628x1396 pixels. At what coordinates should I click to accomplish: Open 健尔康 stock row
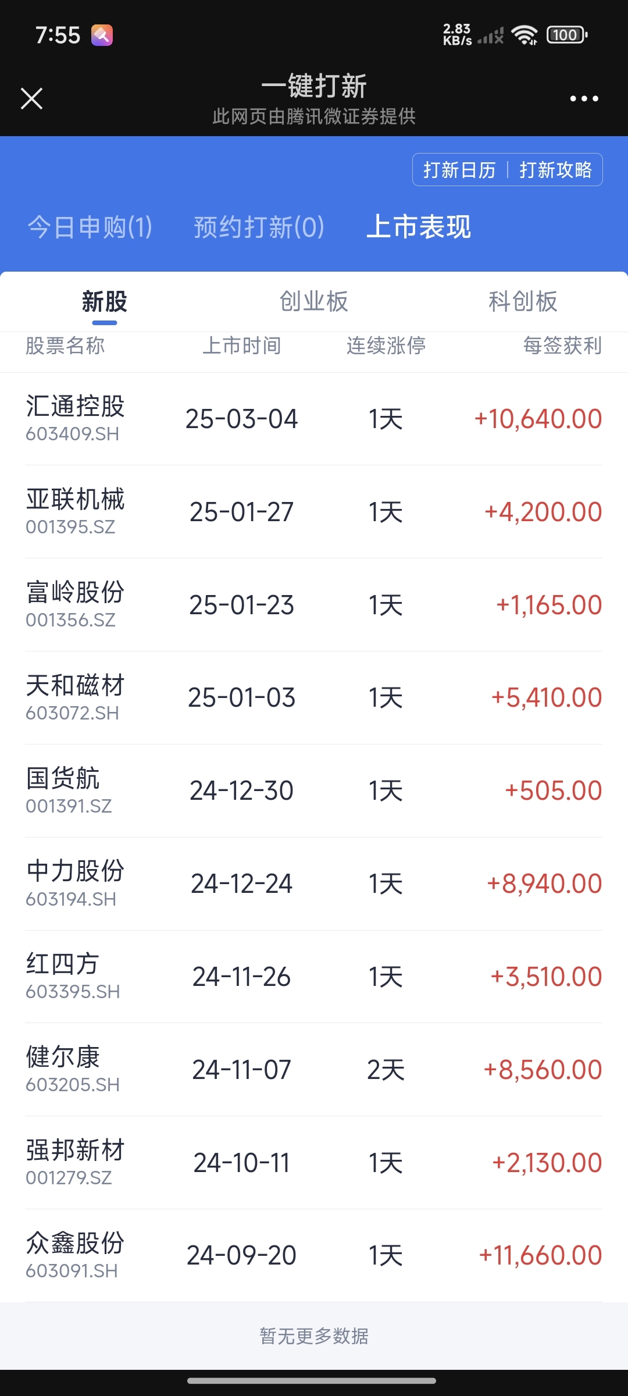pos(314,1070)
